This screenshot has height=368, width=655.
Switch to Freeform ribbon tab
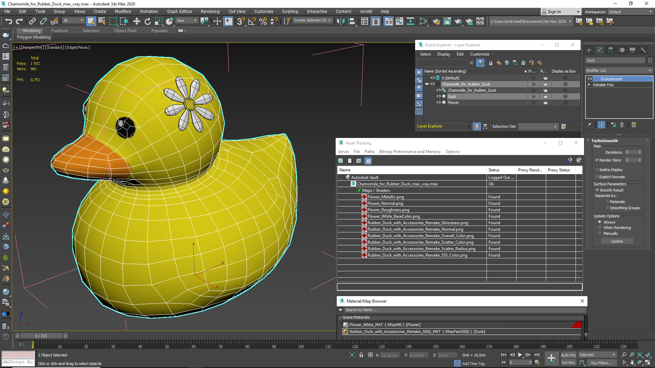click(x=60, y=31)
